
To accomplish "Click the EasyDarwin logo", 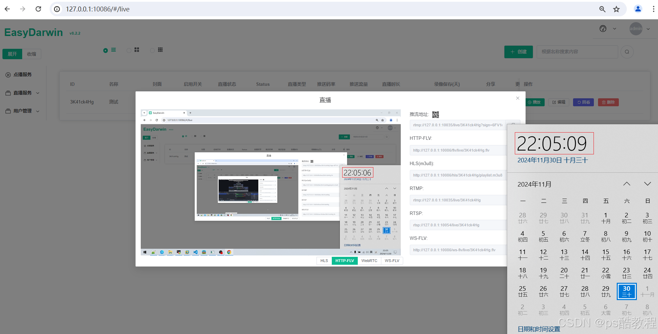I will point(34,33).
